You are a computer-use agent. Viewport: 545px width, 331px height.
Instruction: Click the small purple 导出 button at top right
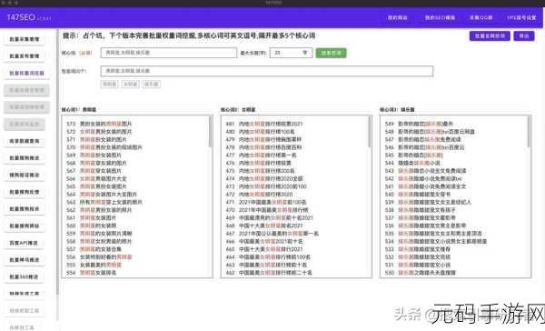pyautogui.click(x=524, y=35)
